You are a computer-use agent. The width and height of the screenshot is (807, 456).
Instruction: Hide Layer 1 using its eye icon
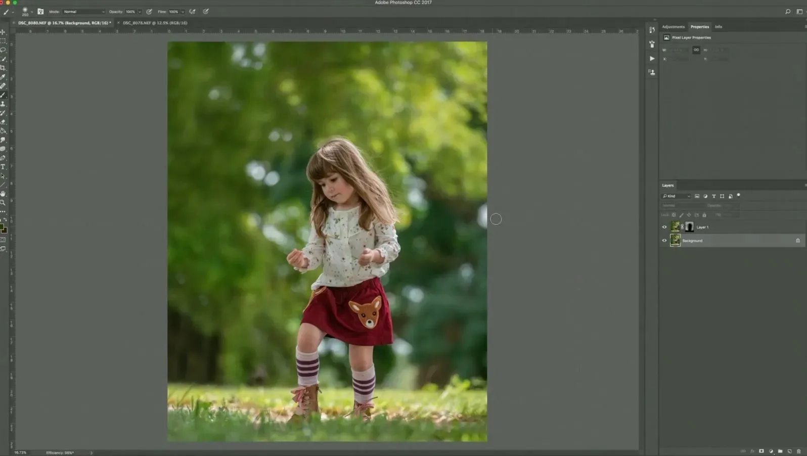(664, 227)
